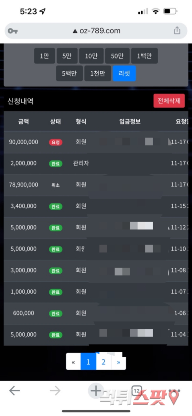
Task: Tap the forward arrow in browser toolbar
Action: pyautogui.click(x=55, y=391)
